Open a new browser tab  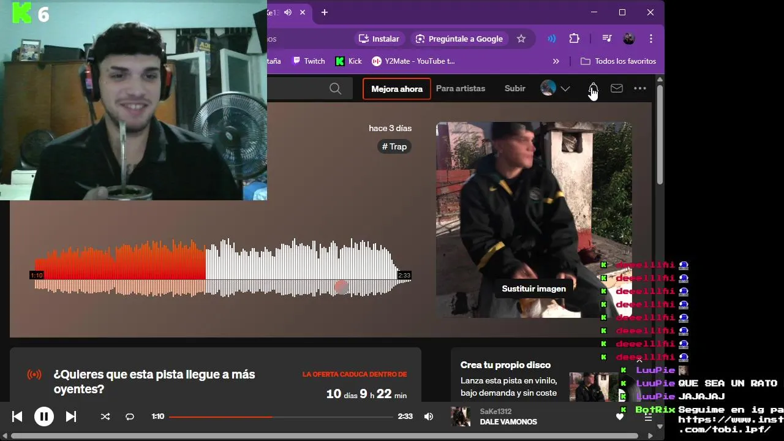tap(325, 12)
